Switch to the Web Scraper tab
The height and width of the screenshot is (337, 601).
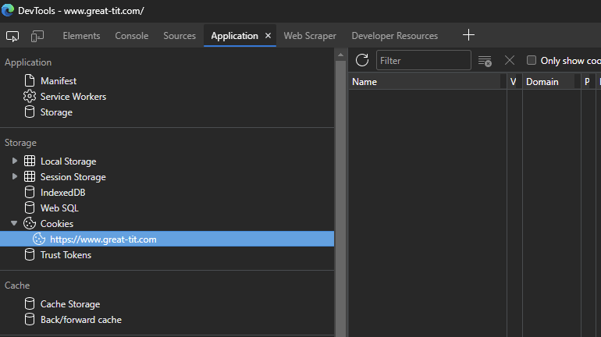[310, 36]
